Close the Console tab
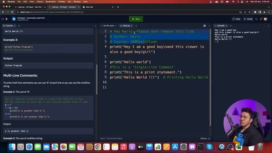Viewport: 272px width, 153px height. click(226, 25)
